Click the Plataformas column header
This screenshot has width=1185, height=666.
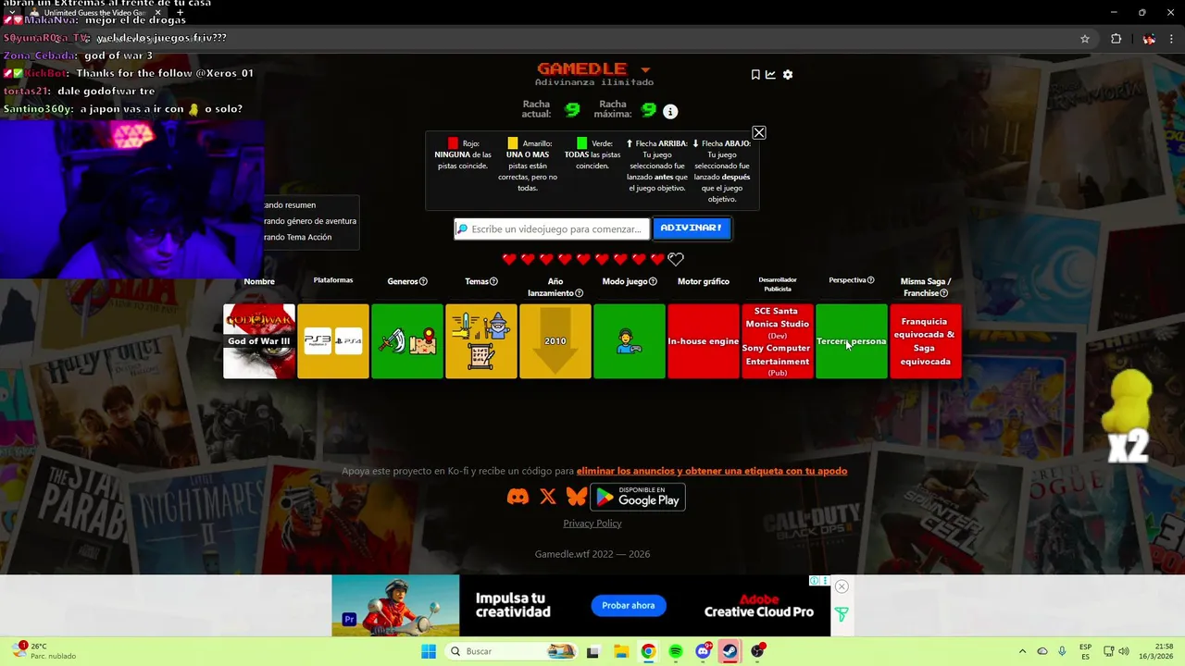point(333,280)
